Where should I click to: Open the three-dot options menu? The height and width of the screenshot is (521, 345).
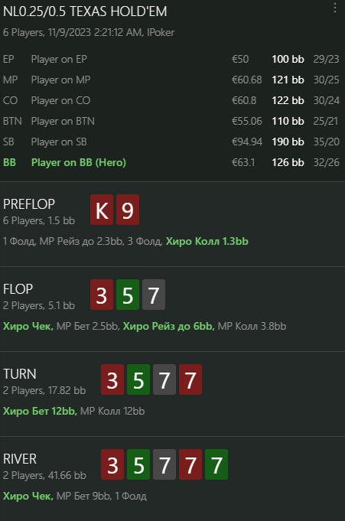pos(335,8)
